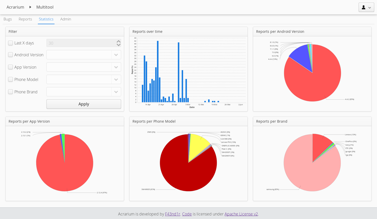Image resolution: width=377 pixels, height=219 pixels.
Task: Open the user account menu icon
Action: tap(366, 7)
